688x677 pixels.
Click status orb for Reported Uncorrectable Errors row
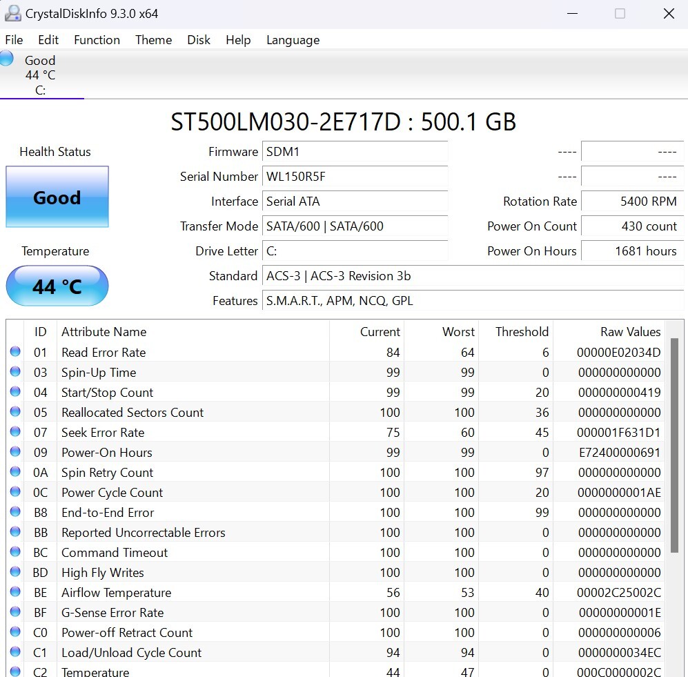coord(15,531)
